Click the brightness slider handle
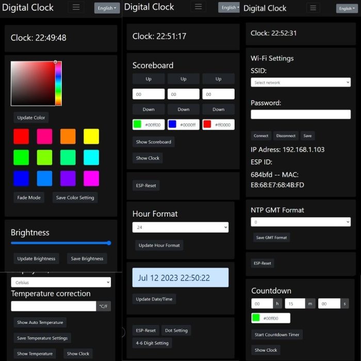361x361 pixels. tap(109, 243)
